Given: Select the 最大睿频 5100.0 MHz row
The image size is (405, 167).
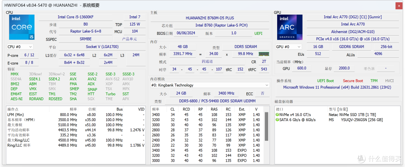Looking at the screenshot, I should [76, 125].
